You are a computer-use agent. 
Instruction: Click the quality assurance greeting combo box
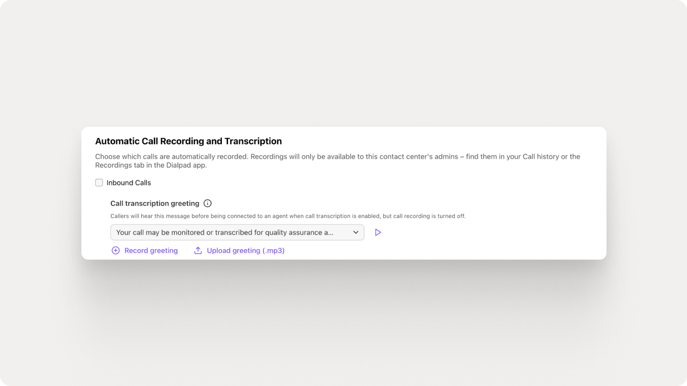(237, 232)
